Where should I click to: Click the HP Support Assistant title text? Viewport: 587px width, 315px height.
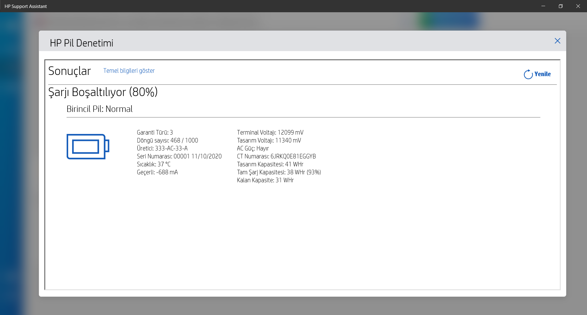tap(26, 6)
